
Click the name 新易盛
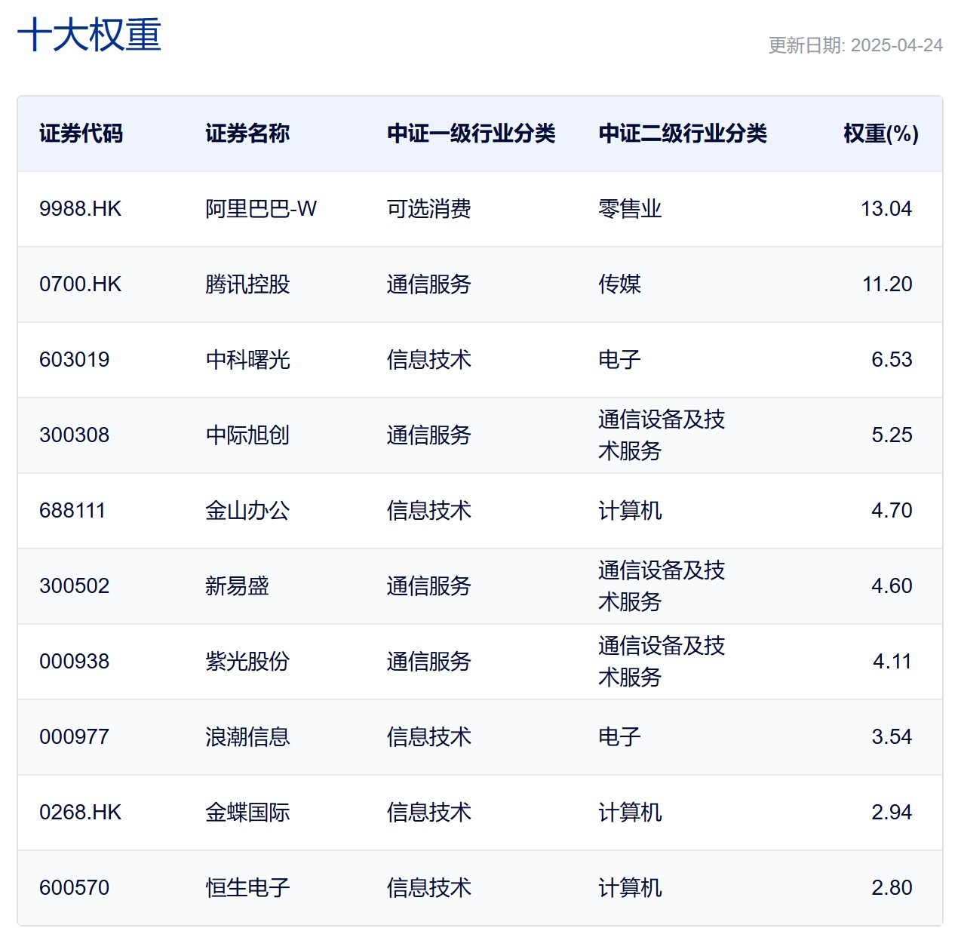point(237,586)
